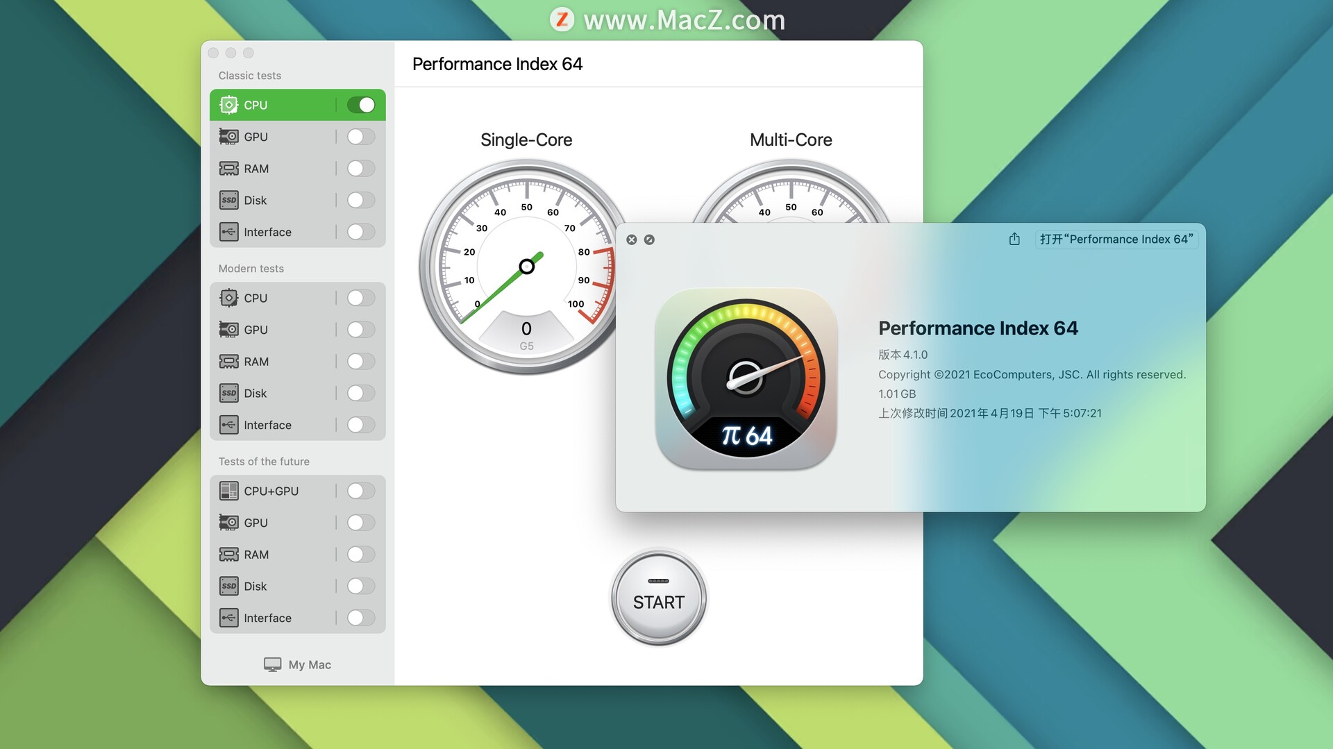Click the GPU card icon under Classic tests
The image size is (1333, 749).
(x=228, y=137)
